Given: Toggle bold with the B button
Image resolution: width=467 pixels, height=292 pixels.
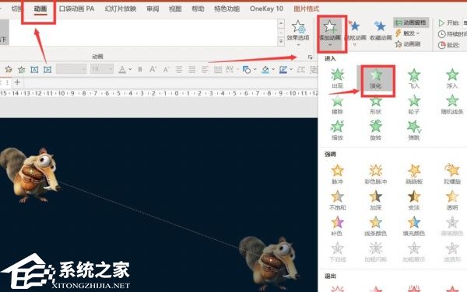Looking at the screenshot, I should tap(139, 70).
